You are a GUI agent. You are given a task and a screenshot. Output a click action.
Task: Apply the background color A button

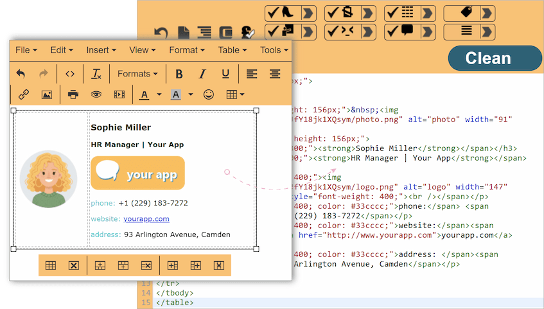pyautogui.click(x=176, y=95)
